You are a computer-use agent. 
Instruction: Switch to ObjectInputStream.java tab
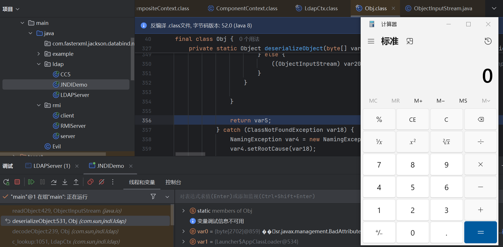tap(439, 9)
